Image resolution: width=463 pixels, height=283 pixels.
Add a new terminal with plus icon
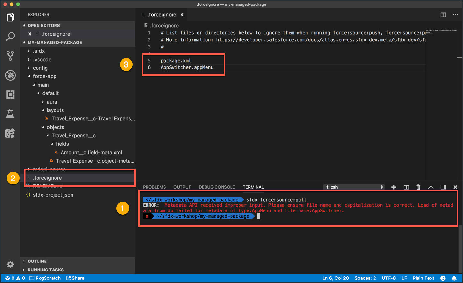tap(394, 187)
